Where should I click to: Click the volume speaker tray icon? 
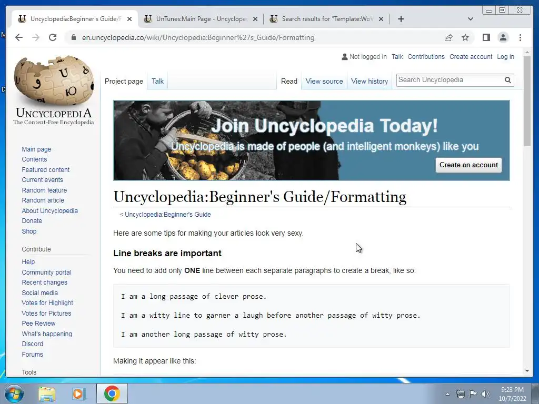[486, 394]
